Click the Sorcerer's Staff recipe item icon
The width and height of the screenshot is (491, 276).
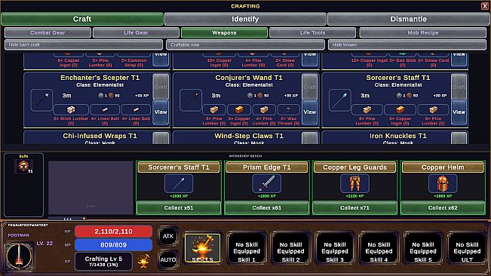click(339, 100)
